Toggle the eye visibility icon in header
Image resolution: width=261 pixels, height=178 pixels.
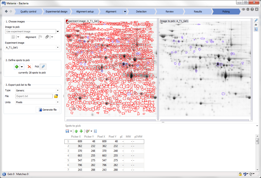click(x=243, y=9)
